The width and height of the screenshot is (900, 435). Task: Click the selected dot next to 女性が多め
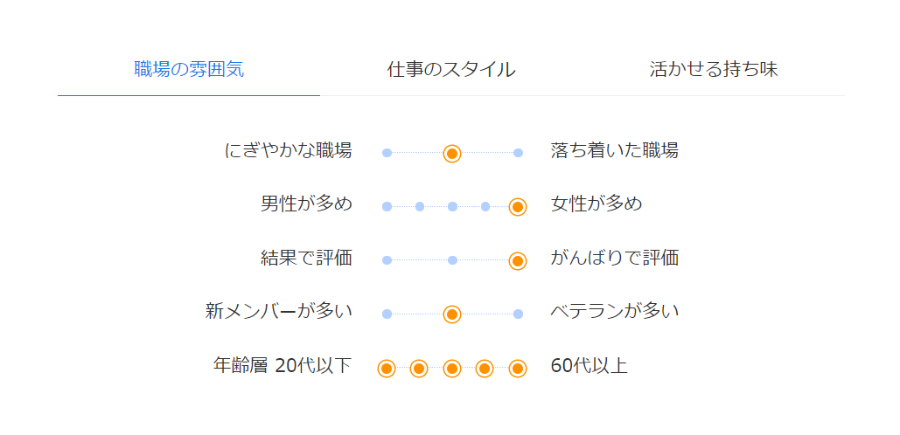click(x=518, y=207)
